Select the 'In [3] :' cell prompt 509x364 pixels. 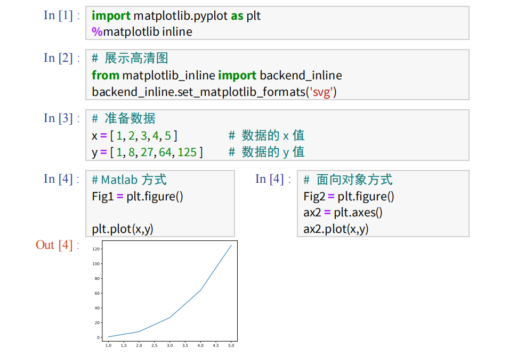(62, 118)
